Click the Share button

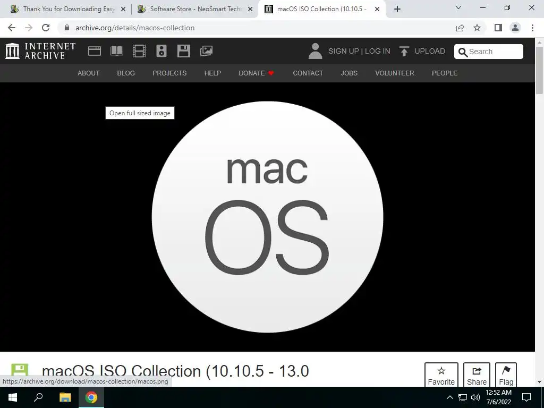tap(477, 375)
